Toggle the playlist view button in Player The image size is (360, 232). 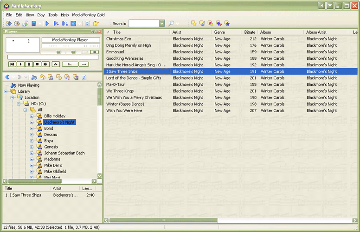point(94,52)
